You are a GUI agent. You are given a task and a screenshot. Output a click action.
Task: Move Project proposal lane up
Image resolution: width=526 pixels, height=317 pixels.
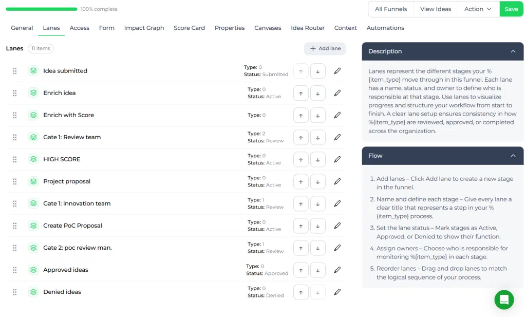(x=300, y=182)
